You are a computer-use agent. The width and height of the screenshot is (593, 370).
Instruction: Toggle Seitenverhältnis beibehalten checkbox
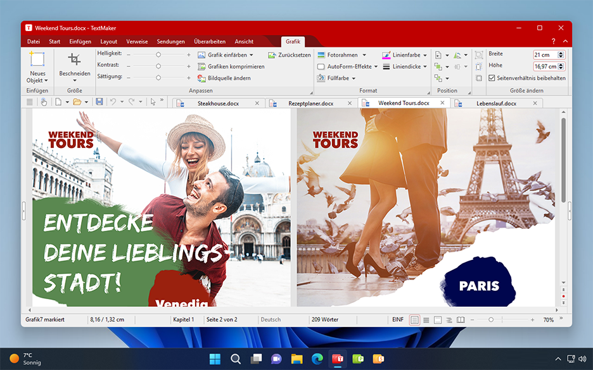click(x=492, y=77)
